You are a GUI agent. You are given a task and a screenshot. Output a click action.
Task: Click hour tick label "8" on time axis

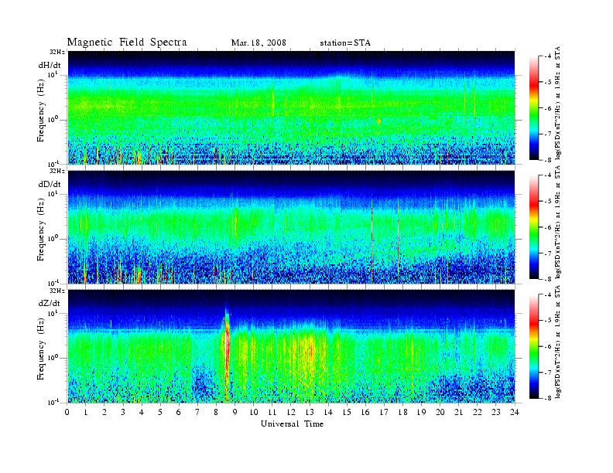tap(216, 412)
